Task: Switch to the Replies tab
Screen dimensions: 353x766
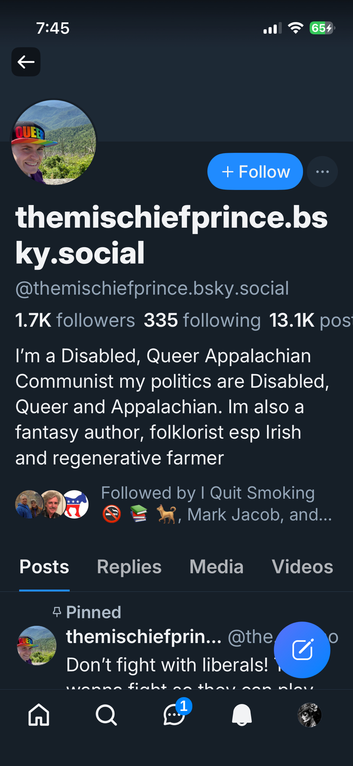Action: (x=129, y=567)
